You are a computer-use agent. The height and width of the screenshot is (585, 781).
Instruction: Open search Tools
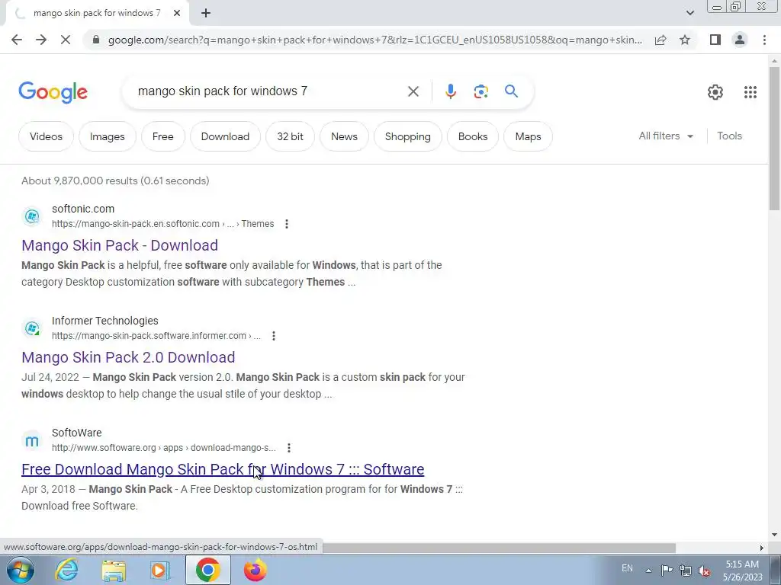point(729,136)
